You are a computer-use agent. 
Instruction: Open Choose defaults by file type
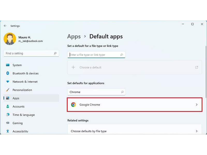(135, 129)
